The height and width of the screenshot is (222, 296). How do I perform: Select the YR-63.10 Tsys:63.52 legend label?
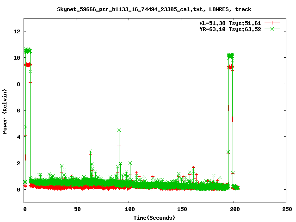pyautogui.click(x=230, y=29)
